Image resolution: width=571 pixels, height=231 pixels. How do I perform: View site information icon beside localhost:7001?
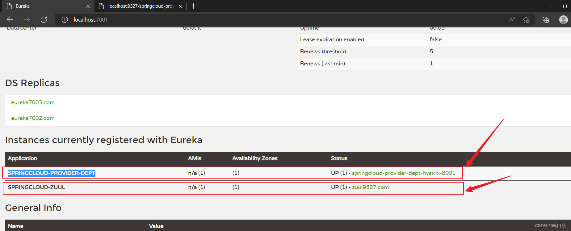tap(65, 20)
